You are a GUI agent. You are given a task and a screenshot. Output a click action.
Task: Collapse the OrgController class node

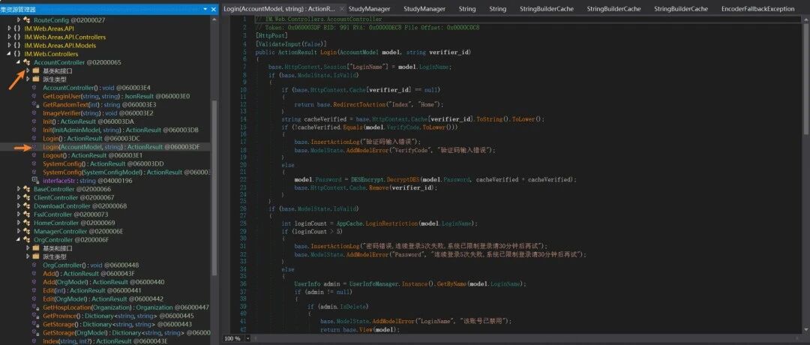19,240
